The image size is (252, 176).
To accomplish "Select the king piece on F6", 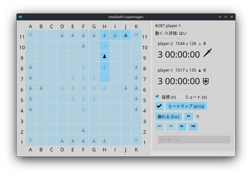I will click(83, 88).
